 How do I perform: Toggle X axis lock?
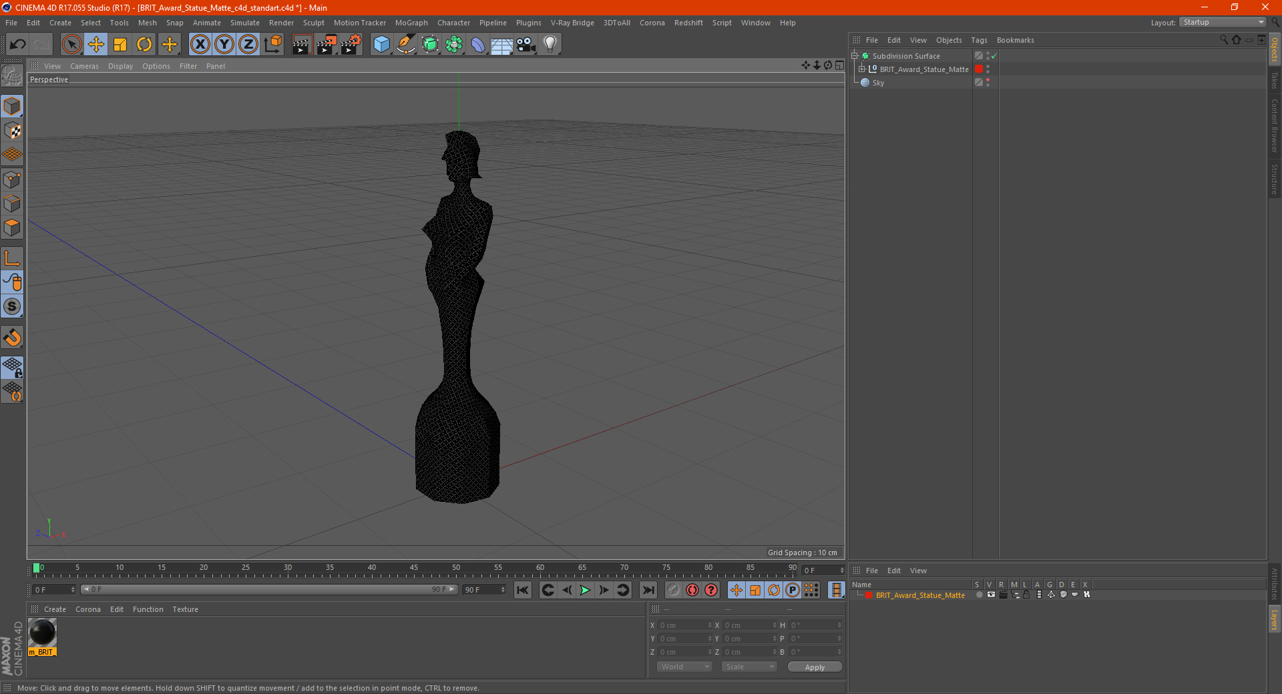click(200, 45)
